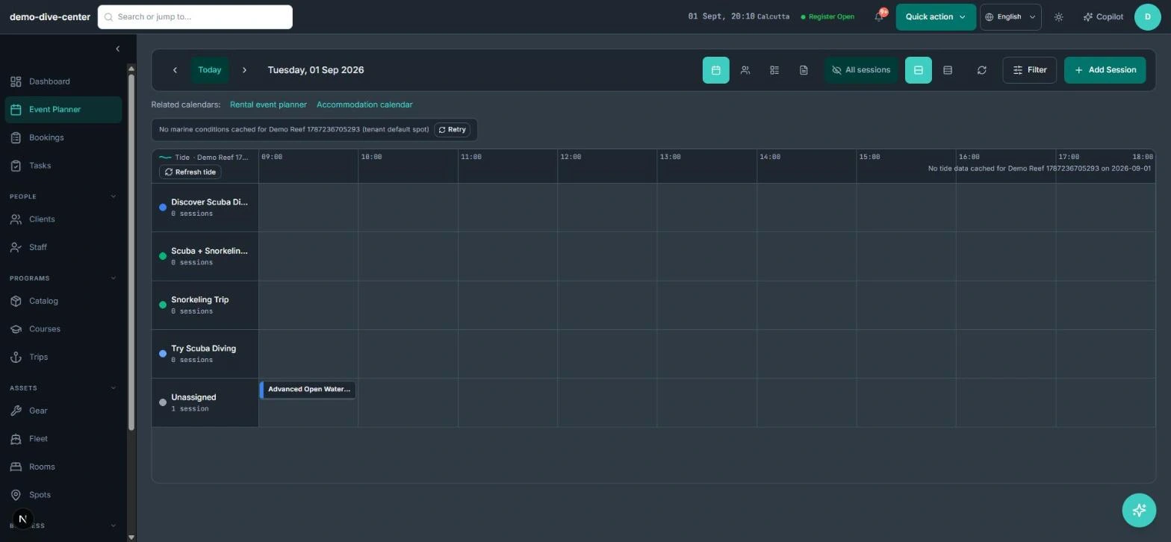Click the sidebar vertical scrollbar
Screen dimensions: 1171x542
(131, 252)
